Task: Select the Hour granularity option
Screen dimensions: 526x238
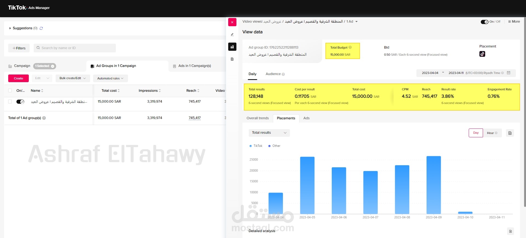Action: (492, 133)
